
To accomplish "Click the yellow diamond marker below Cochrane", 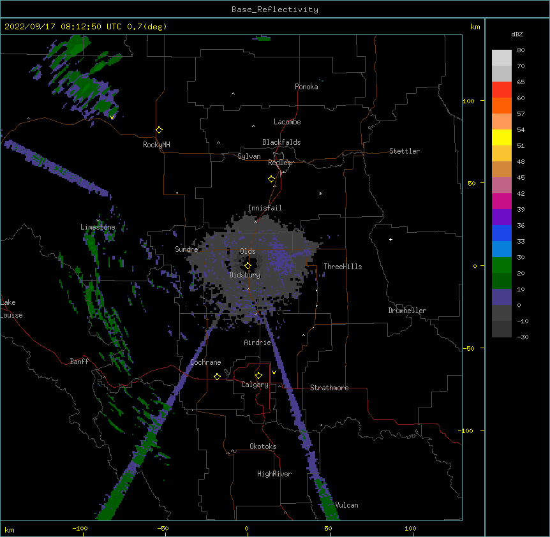I will tap(217, 376).
